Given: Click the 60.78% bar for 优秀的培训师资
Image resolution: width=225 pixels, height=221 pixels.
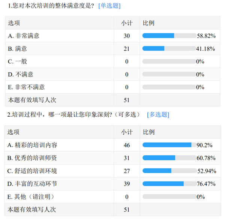Looking at the screenshot, I should [169, 158].
